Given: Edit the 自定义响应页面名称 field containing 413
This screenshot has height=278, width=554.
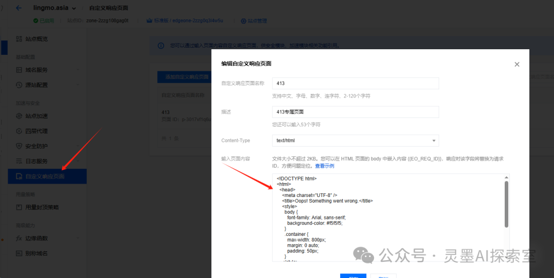Looking at the screenshot, I should tap(355, 84).
